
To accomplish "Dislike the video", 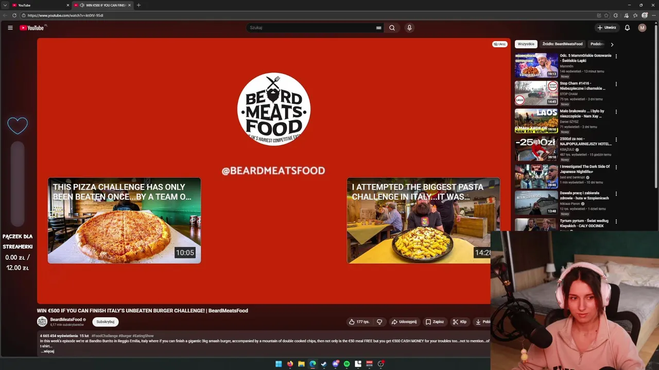I will 379,322.
